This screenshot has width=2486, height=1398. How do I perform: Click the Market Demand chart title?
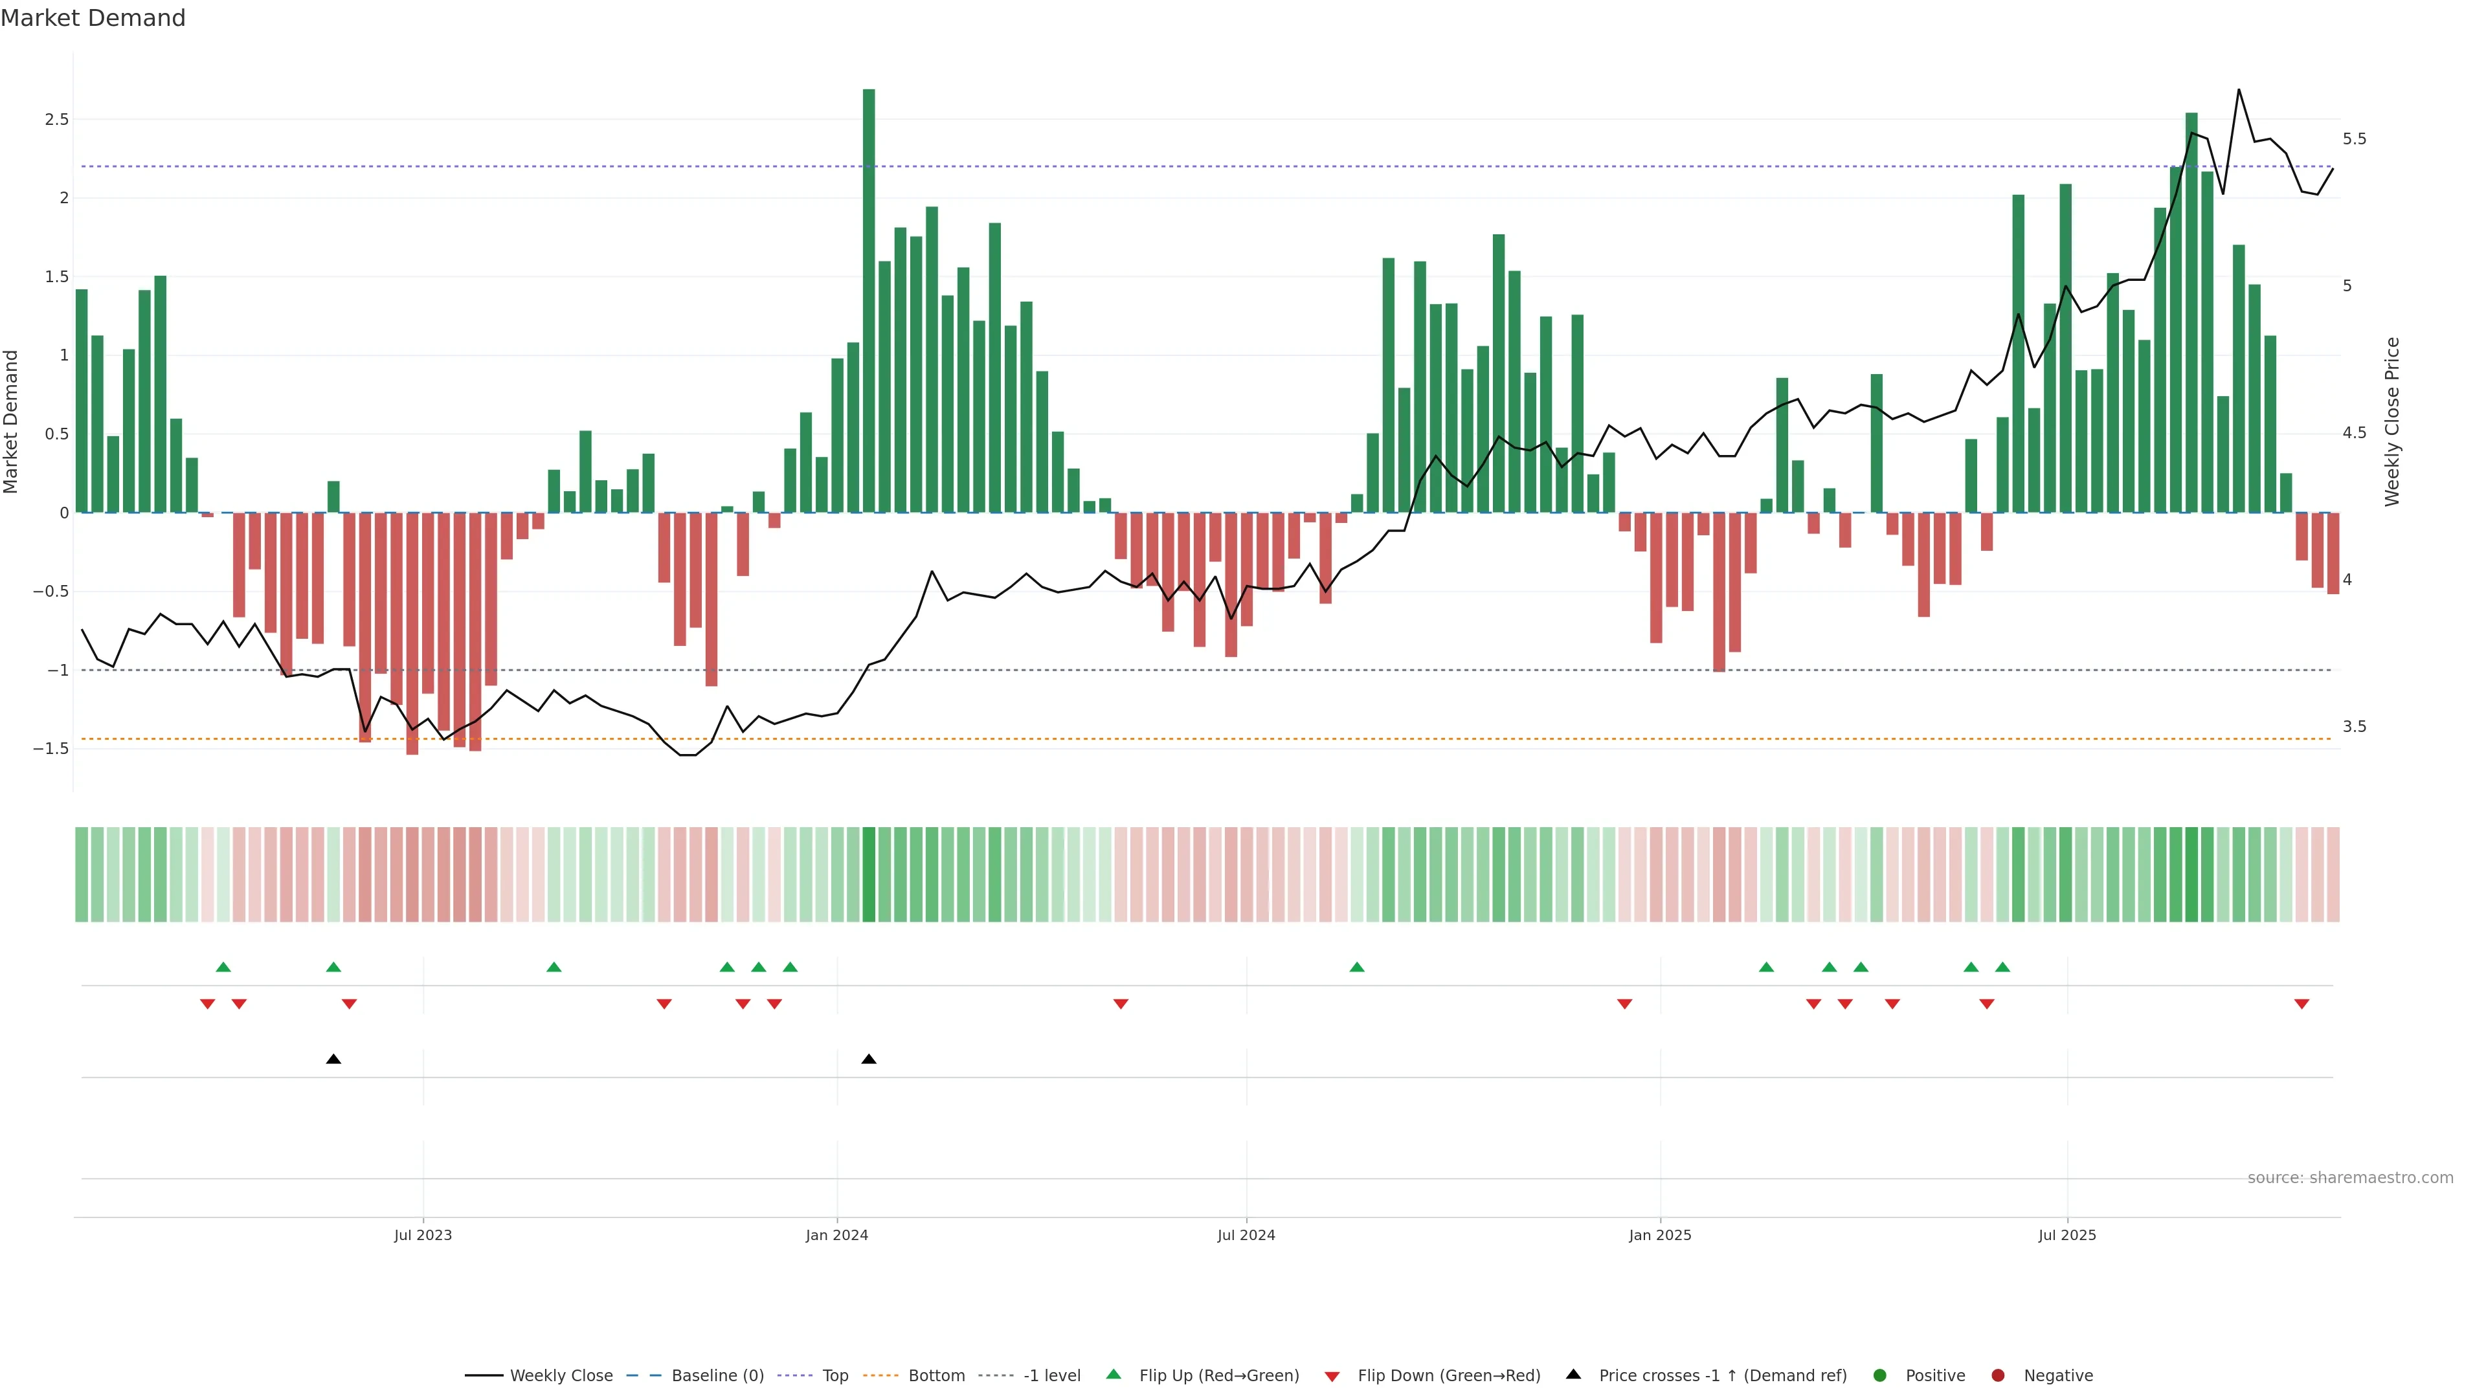point(93,18)
